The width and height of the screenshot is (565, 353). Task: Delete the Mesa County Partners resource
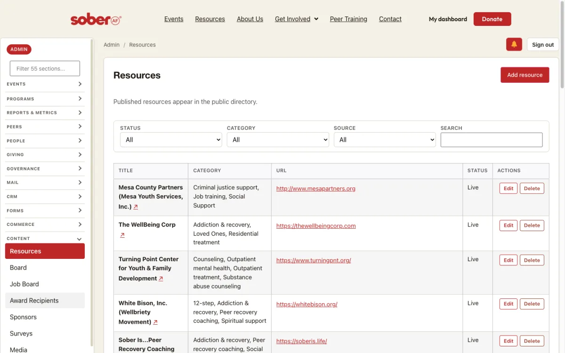point(532,188)
